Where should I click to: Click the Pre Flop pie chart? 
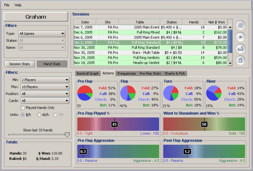[x=85, y=93]
